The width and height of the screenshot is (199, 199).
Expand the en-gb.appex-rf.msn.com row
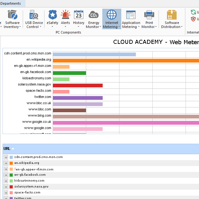pyautogui.click(x=6, y=169)
